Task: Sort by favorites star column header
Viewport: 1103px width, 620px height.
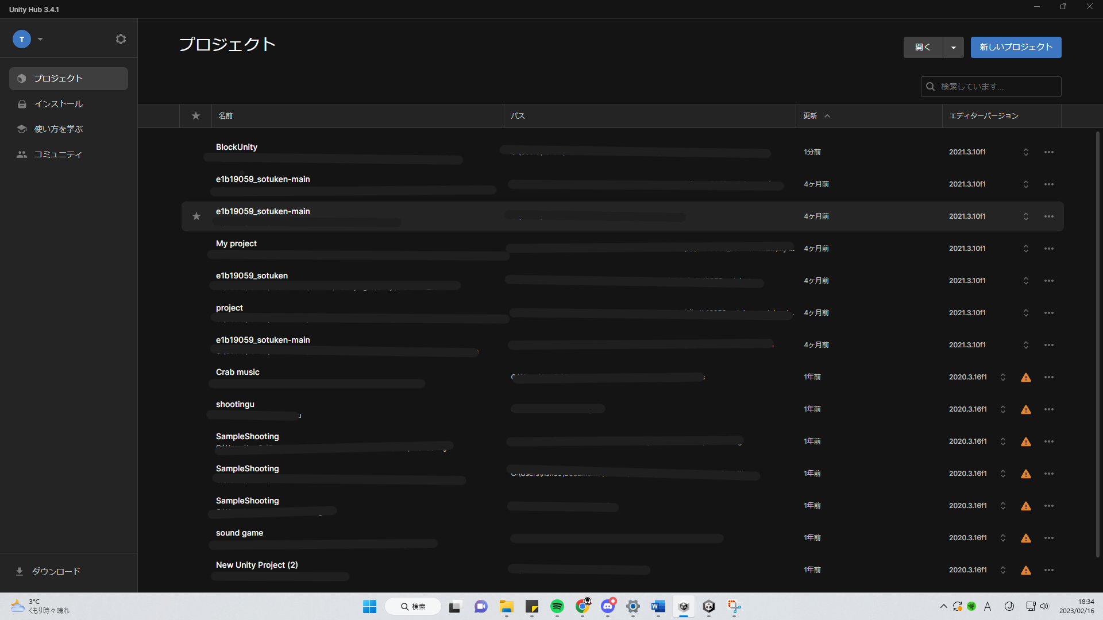Action: click(x=196, y=116)
